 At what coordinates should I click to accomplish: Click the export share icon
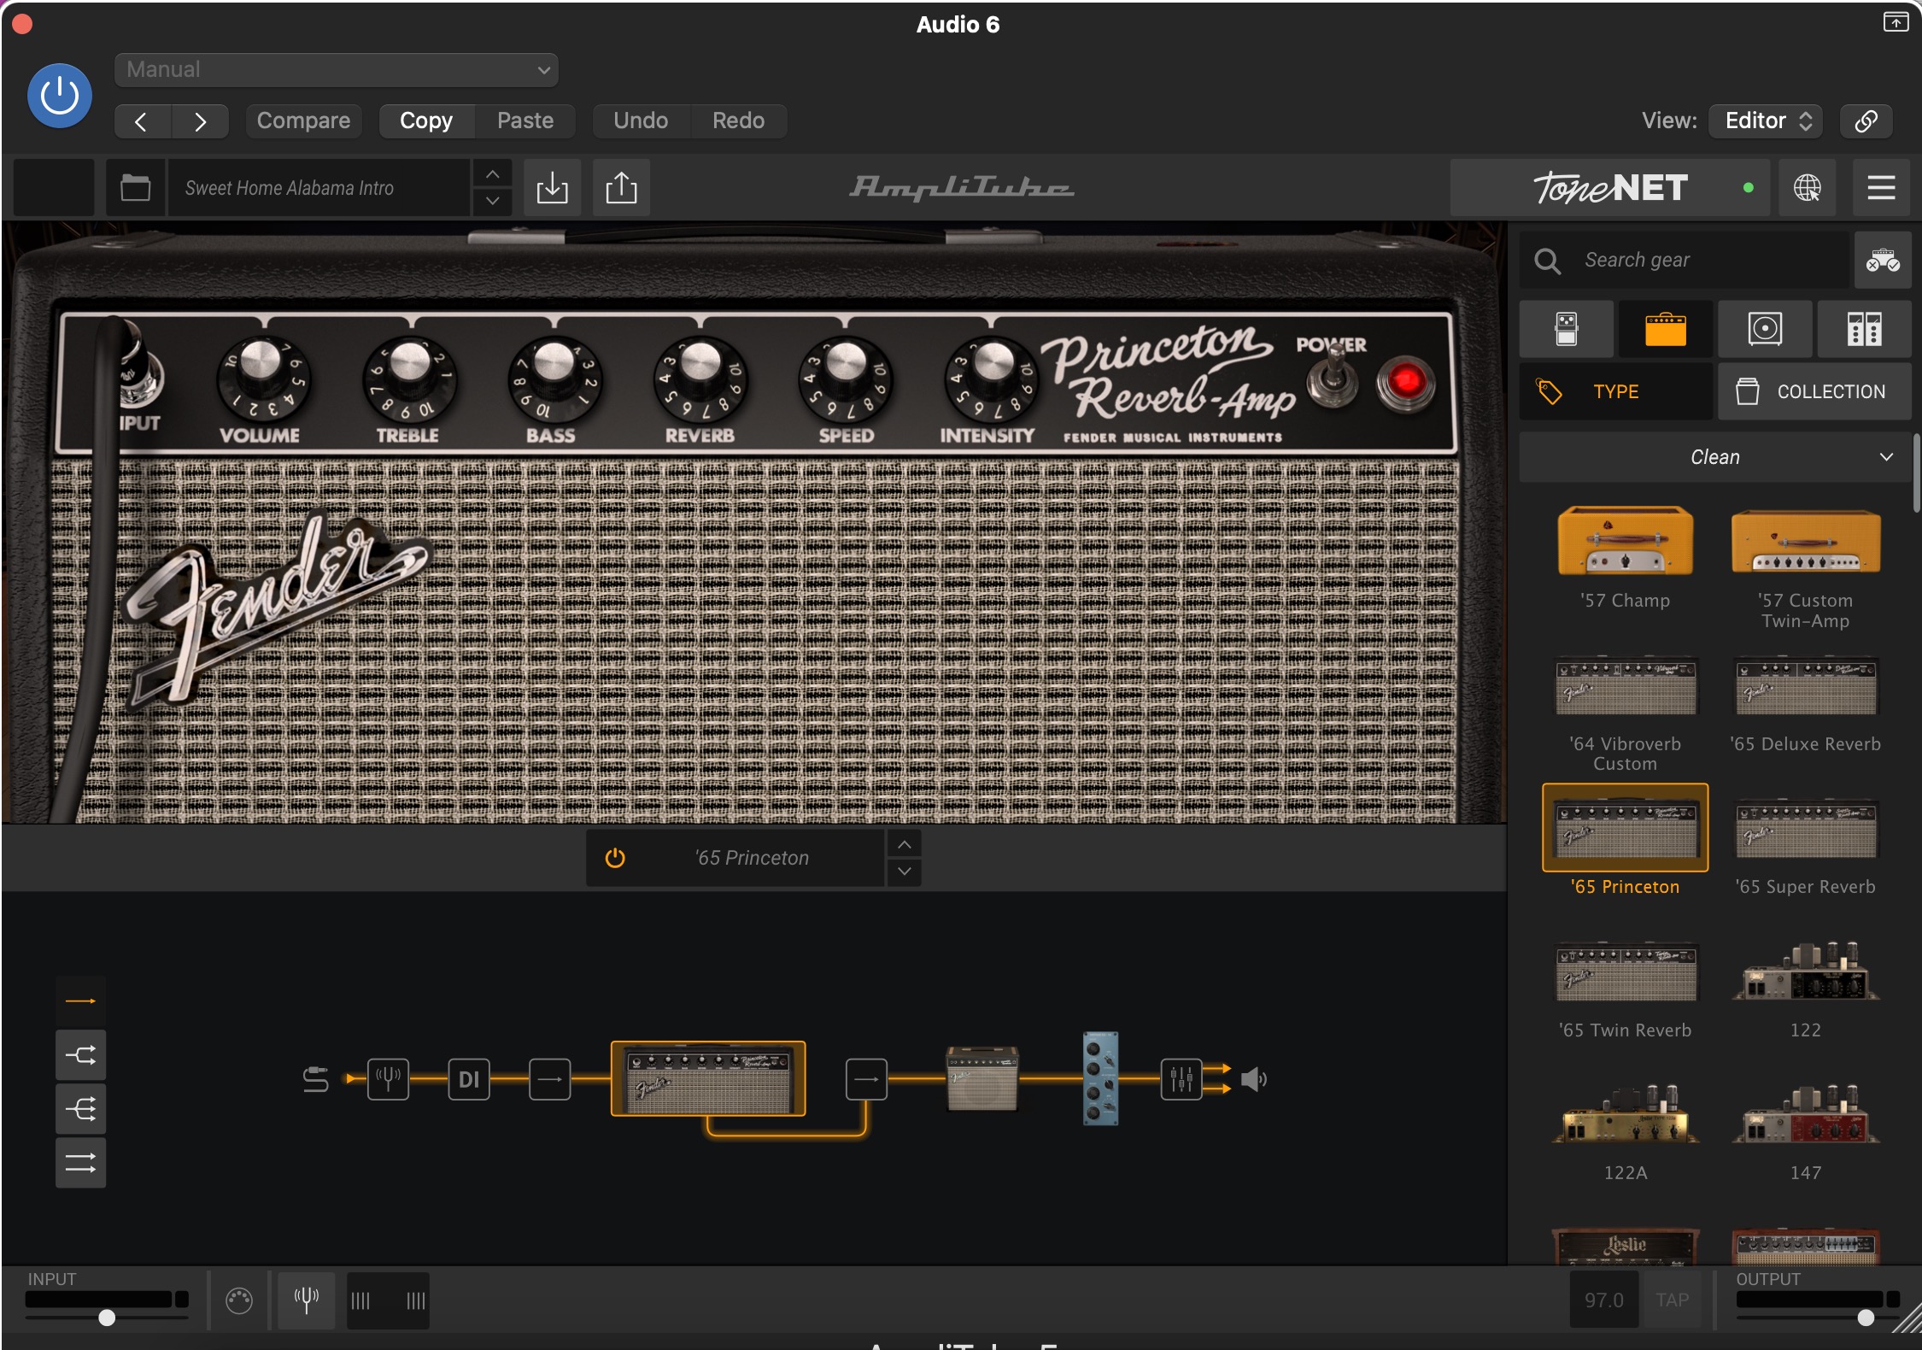pyautogui.click(x=621, y=187)
